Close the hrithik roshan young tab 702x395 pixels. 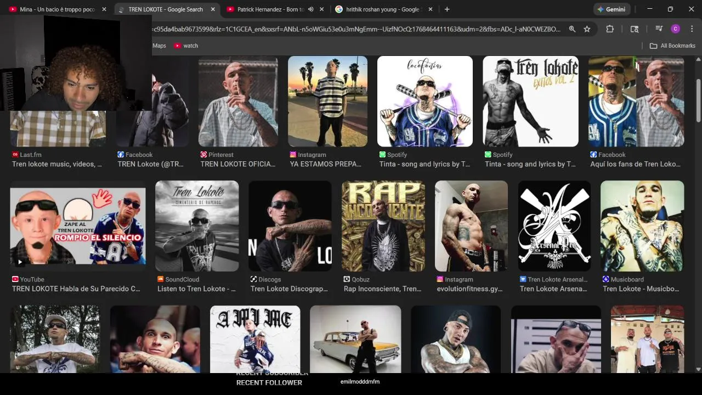pos(431,9)
